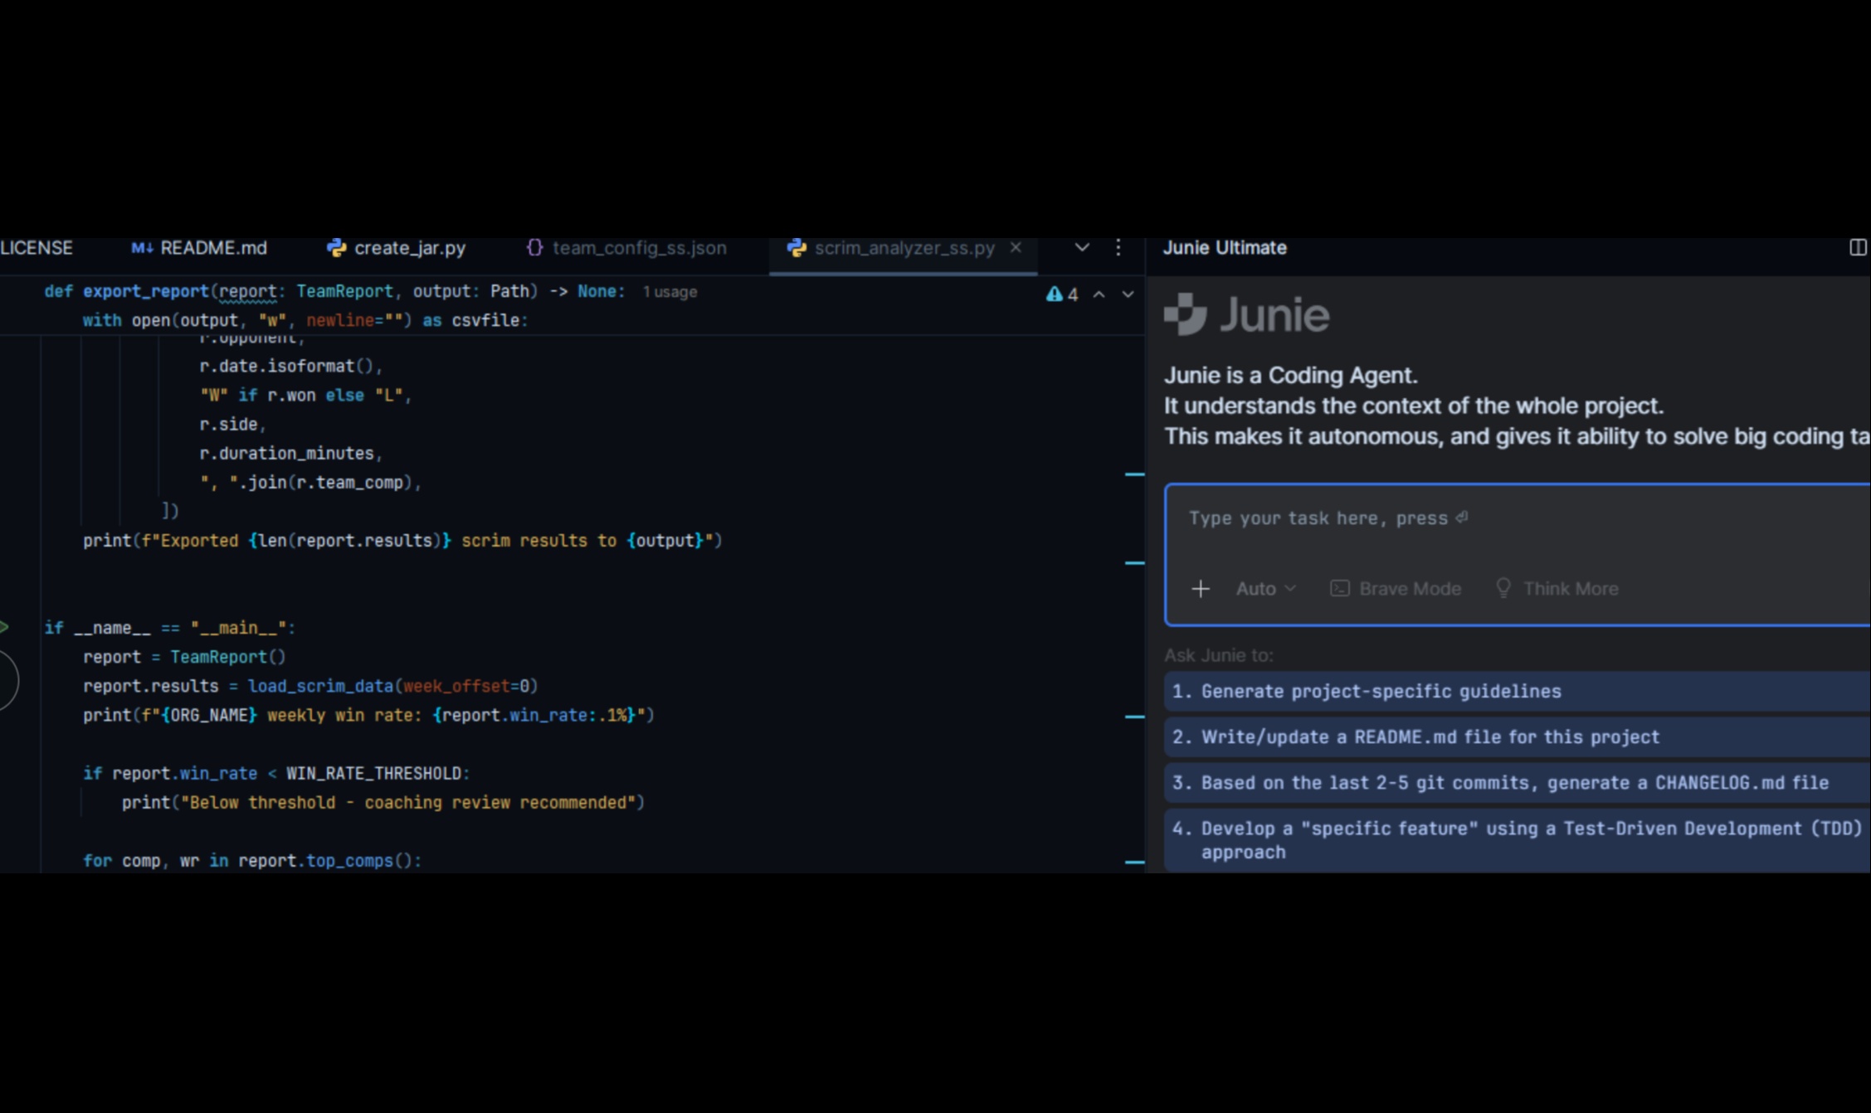The height and width of the screenshot is (1113, 1871).
Task: Click the warnings indicator showing 4
Action: click(x=1062, y=294)
